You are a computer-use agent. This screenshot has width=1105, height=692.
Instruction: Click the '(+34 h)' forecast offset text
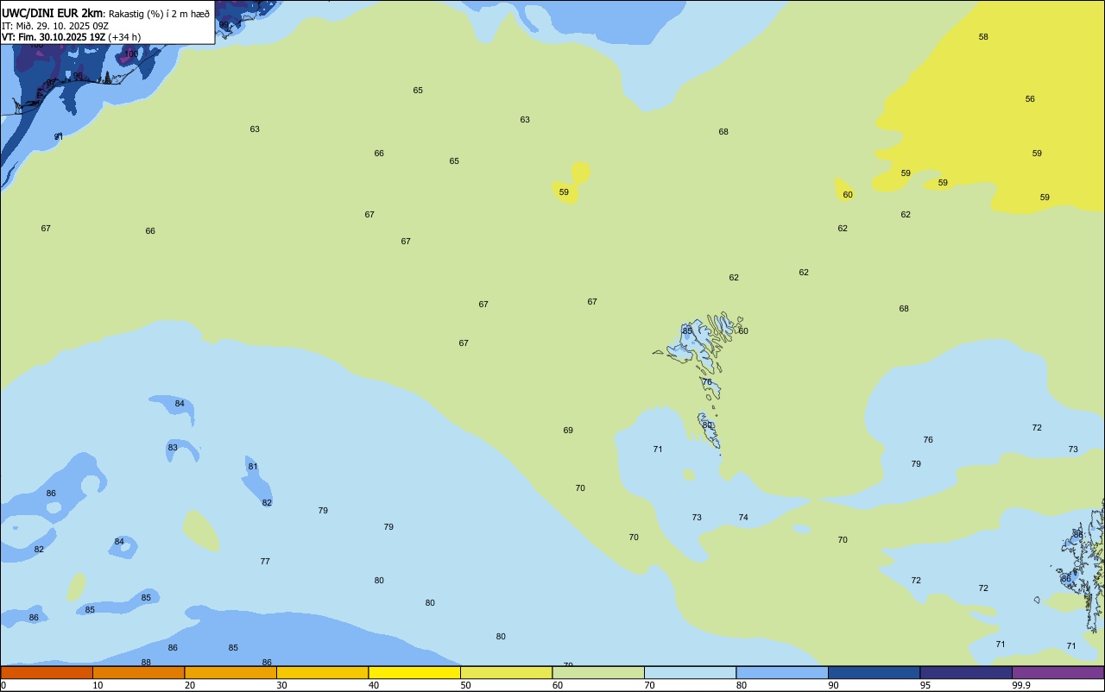click(124, 37)
